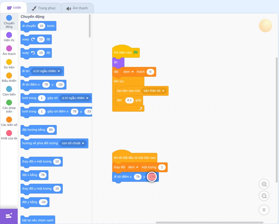Open the con trỏ chuột dropdown

[73, 143]
